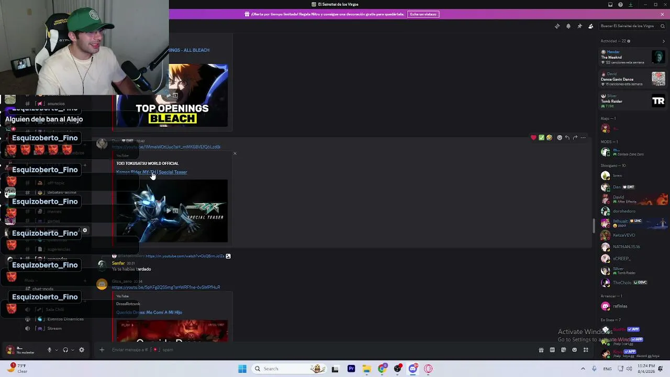This screenshot has height=377, width=670.
Task: Open more options on hovered message
Action: [583, 138]
